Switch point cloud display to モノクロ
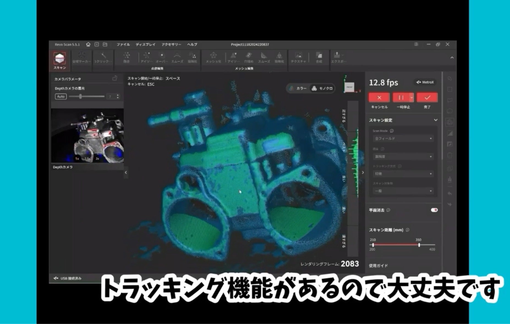The image size is (510, 324). tap(322, 88)
